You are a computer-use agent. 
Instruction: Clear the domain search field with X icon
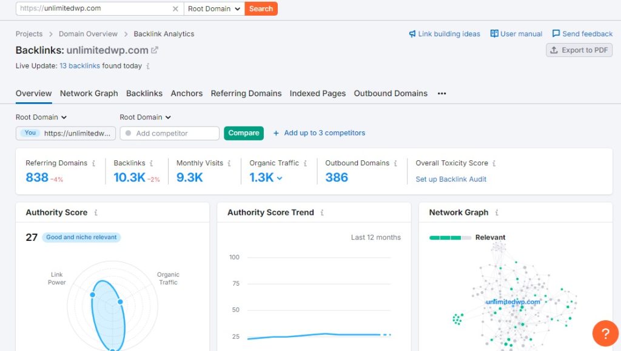click(175, 8)
